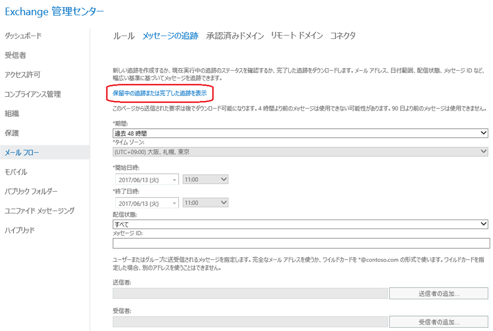Open the コネクタ tab
Screen dimensions: 493x331
pyautogui.click(x=343, y=36)
